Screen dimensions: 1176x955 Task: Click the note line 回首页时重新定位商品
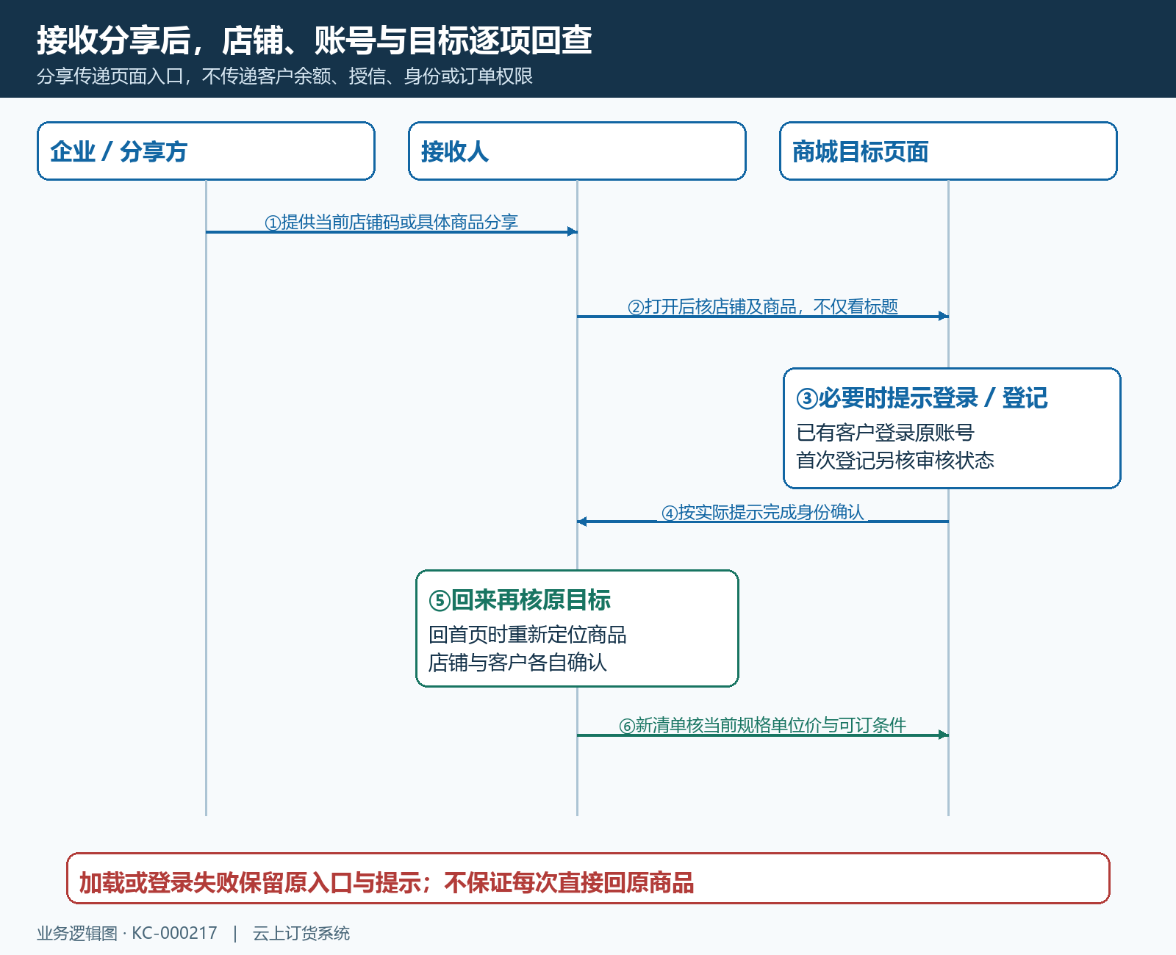(x=528, y=635)
